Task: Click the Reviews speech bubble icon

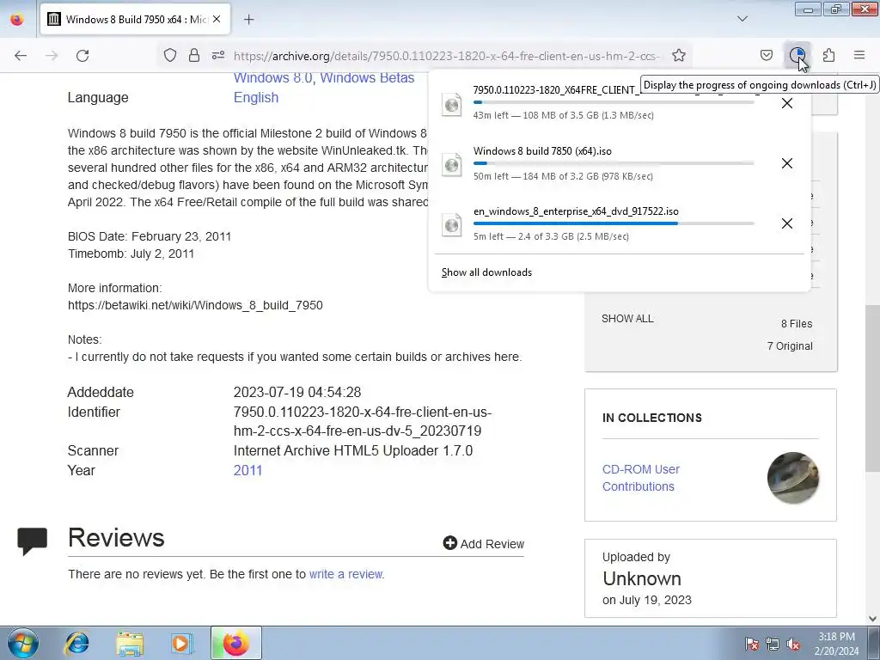Action: point(32,541)
